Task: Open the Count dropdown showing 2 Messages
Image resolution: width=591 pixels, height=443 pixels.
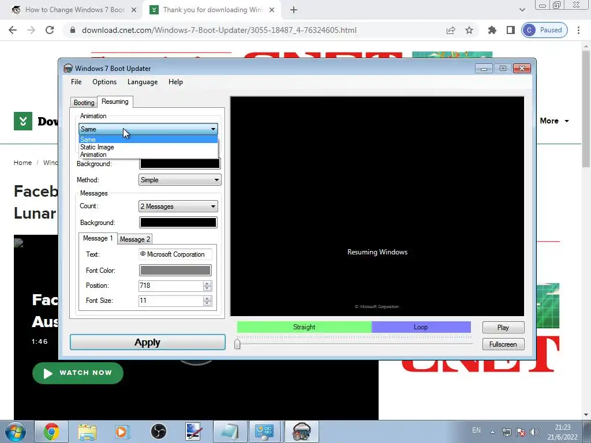Action: point(178,207)
